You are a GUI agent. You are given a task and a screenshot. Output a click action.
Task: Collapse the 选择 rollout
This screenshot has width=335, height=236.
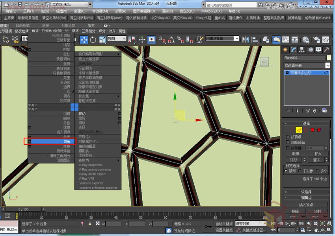pos(306,124)
